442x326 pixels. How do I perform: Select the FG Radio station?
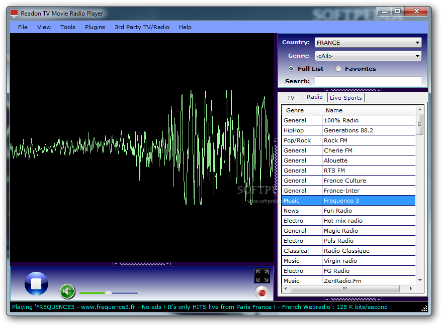point(348,271)
